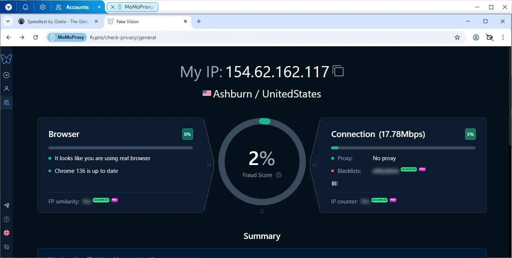The image size is (512, 258).
Task: Click the sync icon at sidebar bottom
Action: click(x=6, y=247)
